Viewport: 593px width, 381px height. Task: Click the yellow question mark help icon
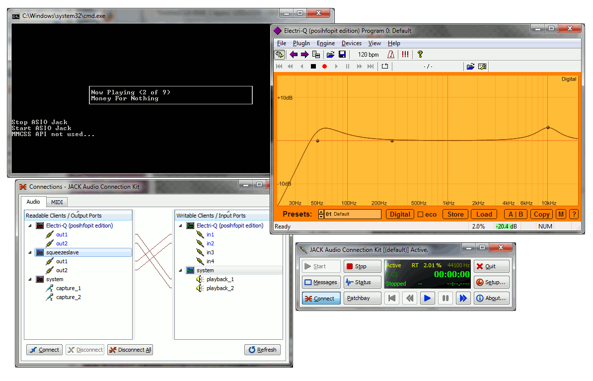tap(420, 55)
